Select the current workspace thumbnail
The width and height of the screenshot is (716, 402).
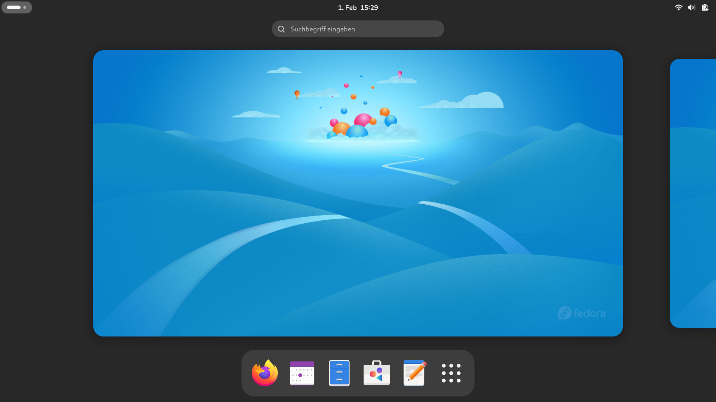pos(358,193)
